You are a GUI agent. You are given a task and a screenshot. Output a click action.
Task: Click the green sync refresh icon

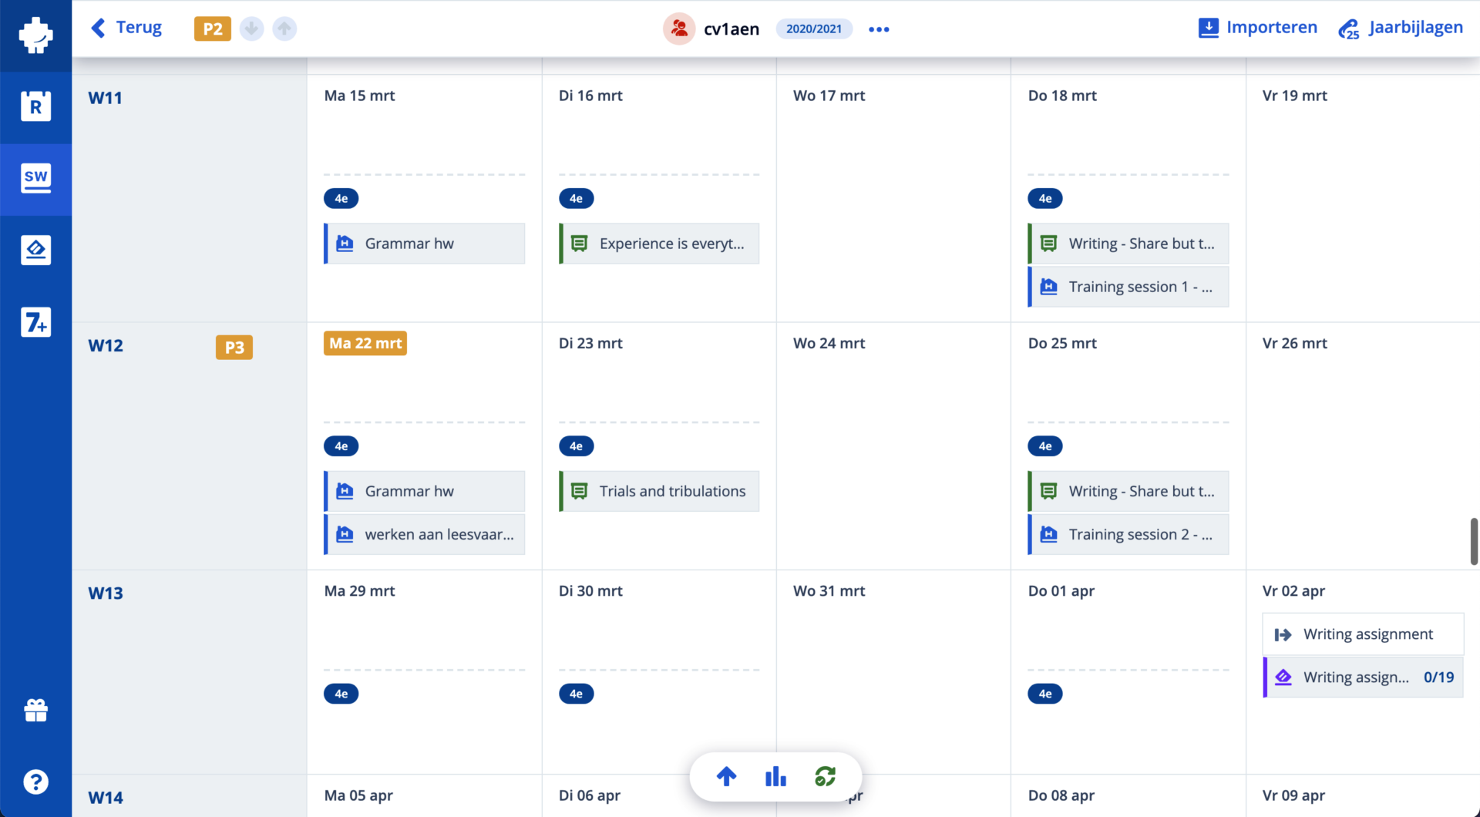825,776
